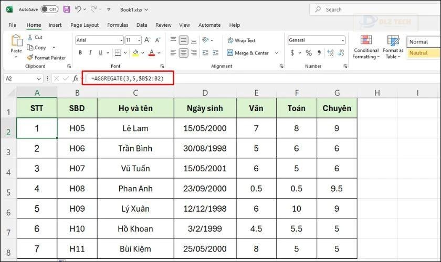441x262 pixels.
Task: Open the File menu
Action: pos(13,25)
